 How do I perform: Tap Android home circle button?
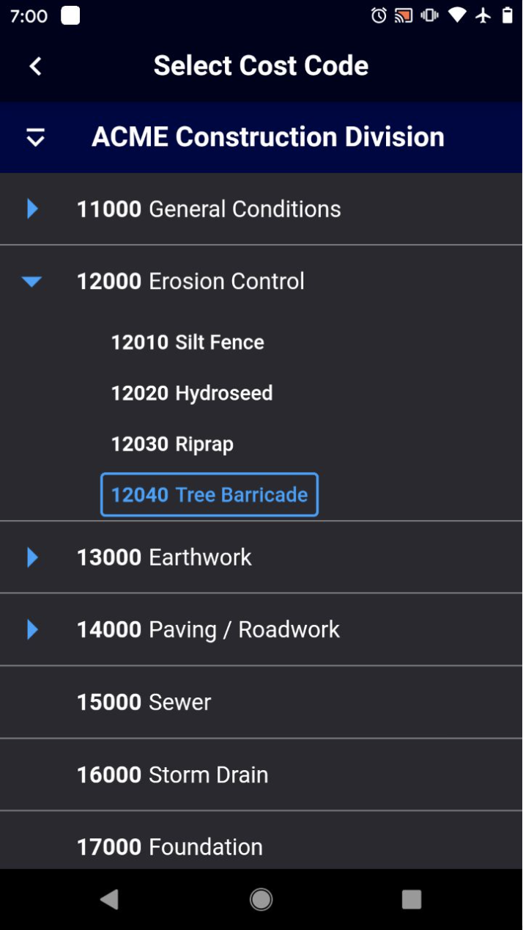pyautogui.click(x=261, y=899)
